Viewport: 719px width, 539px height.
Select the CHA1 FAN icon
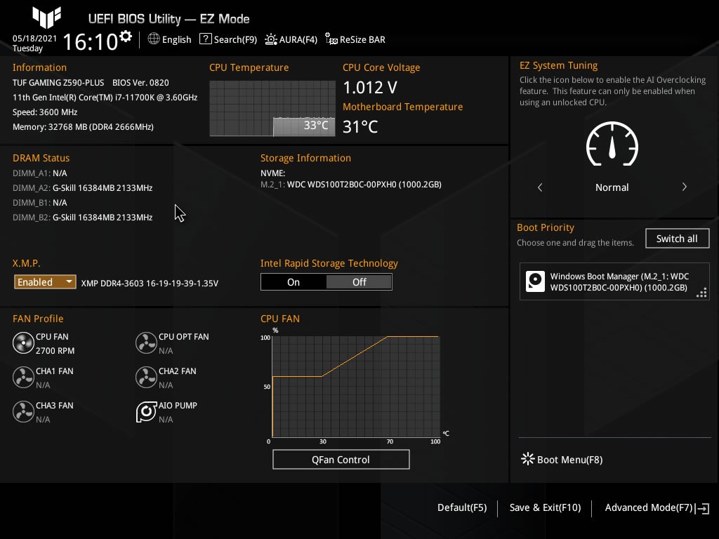coord(23,378)
